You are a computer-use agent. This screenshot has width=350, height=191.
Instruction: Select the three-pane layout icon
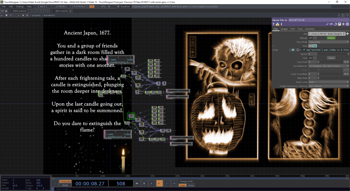(x=43, y=11)
